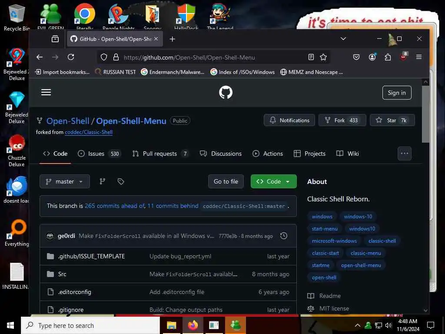The height and width of the screenshot is (334, 445).
Task: Open the Wiki tab
Action: 348,154
